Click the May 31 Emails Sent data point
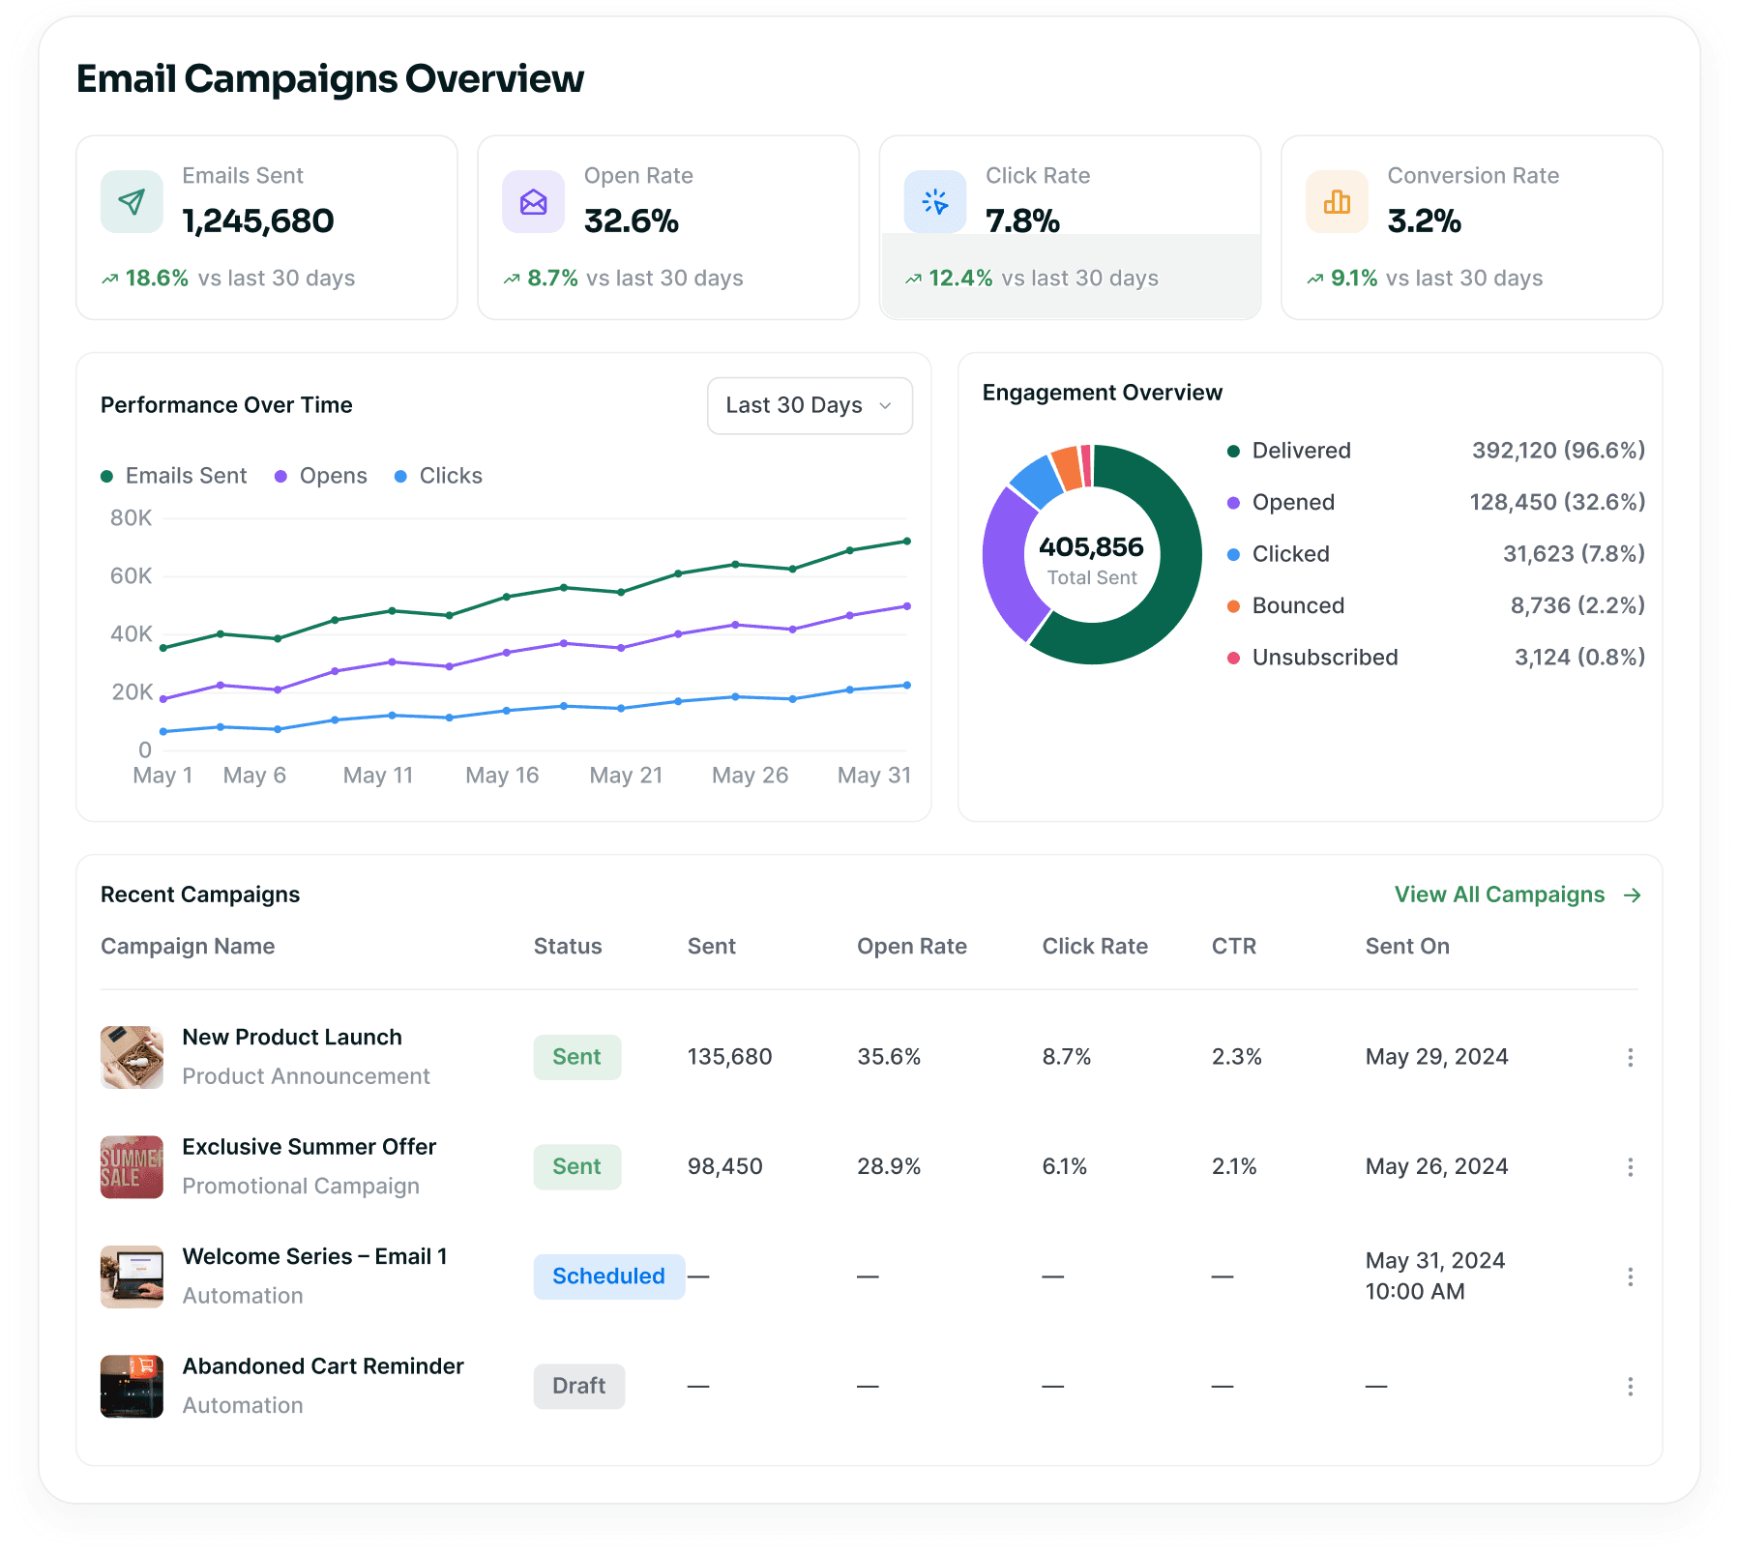 (906, 542)
